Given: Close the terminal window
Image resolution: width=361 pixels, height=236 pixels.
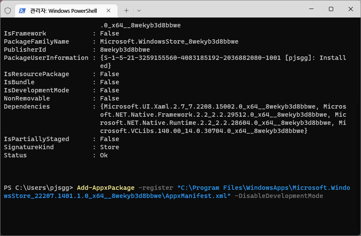Looking at the screenshot, I should click(x=350, y=9).
